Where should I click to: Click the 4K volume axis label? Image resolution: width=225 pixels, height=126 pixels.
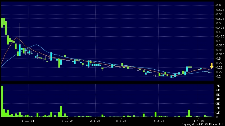[218, 99]
